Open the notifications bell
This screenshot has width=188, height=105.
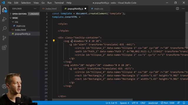[184, 103]
